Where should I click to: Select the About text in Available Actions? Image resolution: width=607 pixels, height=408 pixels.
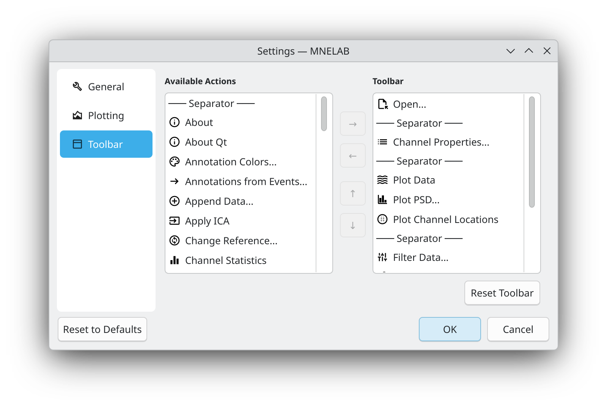coord(199,122)
